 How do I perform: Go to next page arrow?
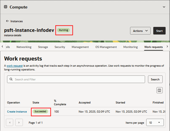[19, 122]
